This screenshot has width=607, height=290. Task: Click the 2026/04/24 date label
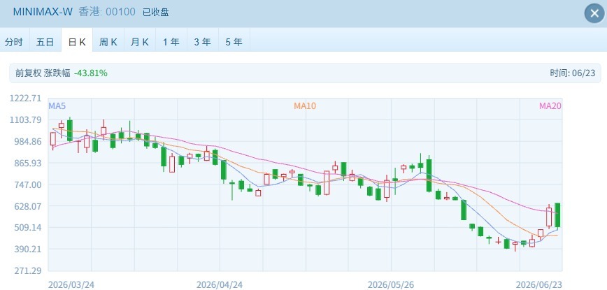click(220, 285)
